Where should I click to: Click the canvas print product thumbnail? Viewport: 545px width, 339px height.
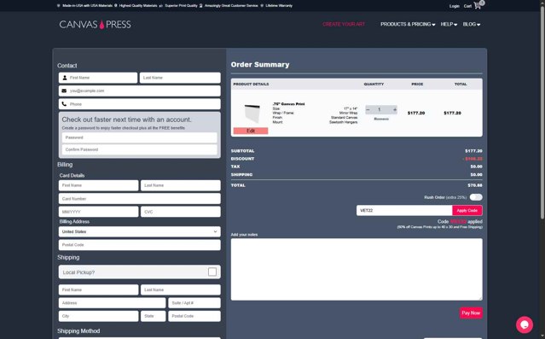[x=252, y=113]
